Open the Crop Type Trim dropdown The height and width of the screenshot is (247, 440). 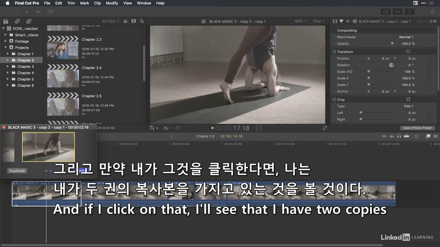[x=408, y=106]
